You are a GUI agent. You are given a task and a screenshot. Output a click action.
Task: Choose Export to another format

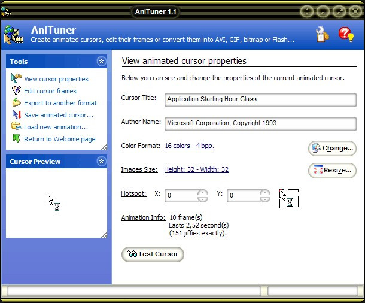pos(60,103)
